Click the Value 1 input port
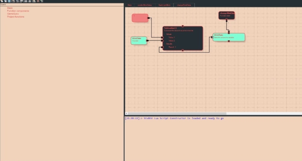The width and height of the screenshot is (302, 161). [163, 37]
